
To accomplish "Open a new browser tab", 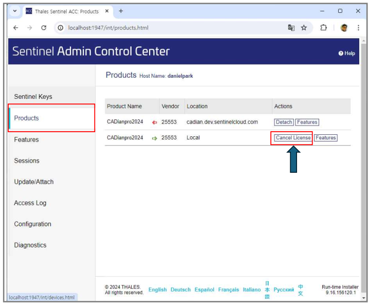I will point(121,11).
